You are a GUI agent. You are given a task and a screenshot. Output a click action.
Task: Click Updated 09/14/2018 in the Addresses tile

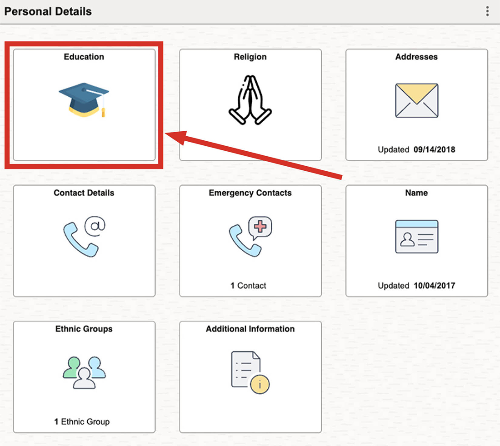click(x=416, y=149)
